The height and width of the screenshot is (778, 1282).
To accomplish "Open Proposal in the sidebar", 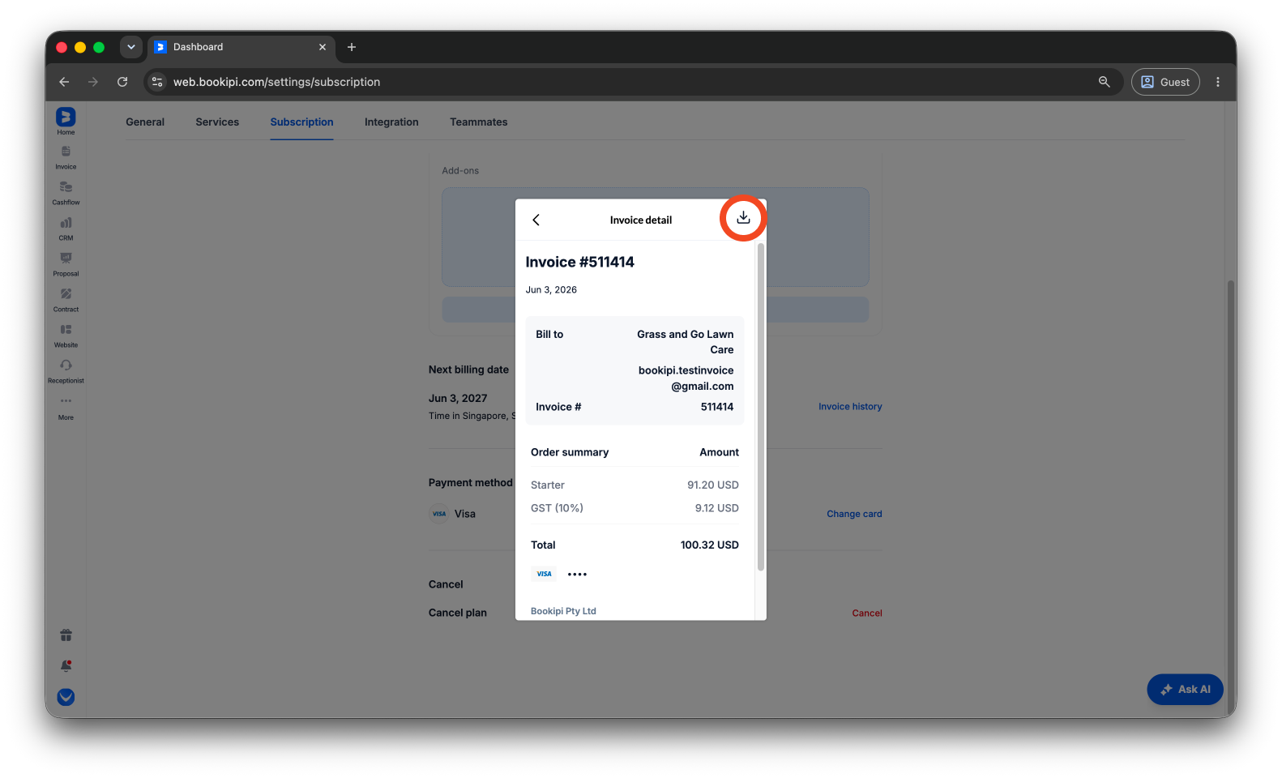I will pyautogui.click(x=66, y=264).
